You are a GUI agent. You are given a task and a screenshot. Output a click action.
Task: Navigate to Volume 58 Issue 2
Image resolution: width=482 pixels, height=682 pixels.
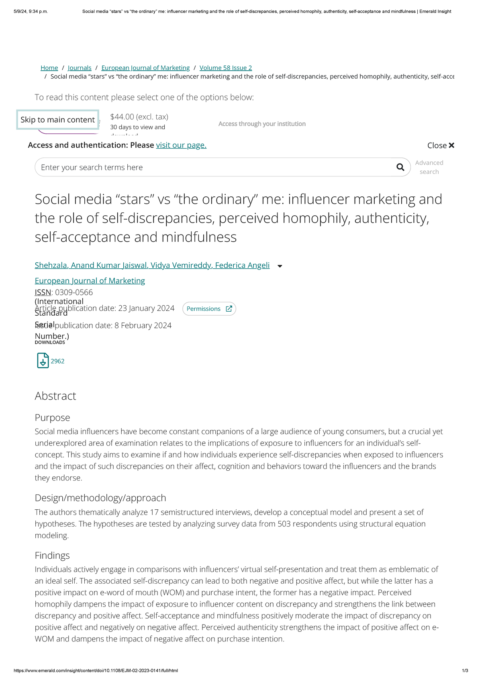pyautogui.click(x=226, y=67)
